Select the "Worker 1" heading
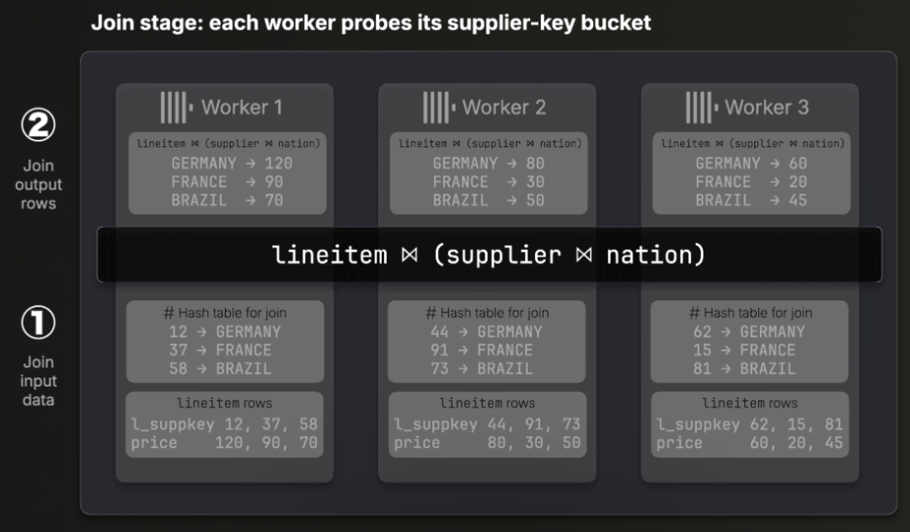Image resolution: width=910 pixels, height=532 pixels. [x=242, y=107]
